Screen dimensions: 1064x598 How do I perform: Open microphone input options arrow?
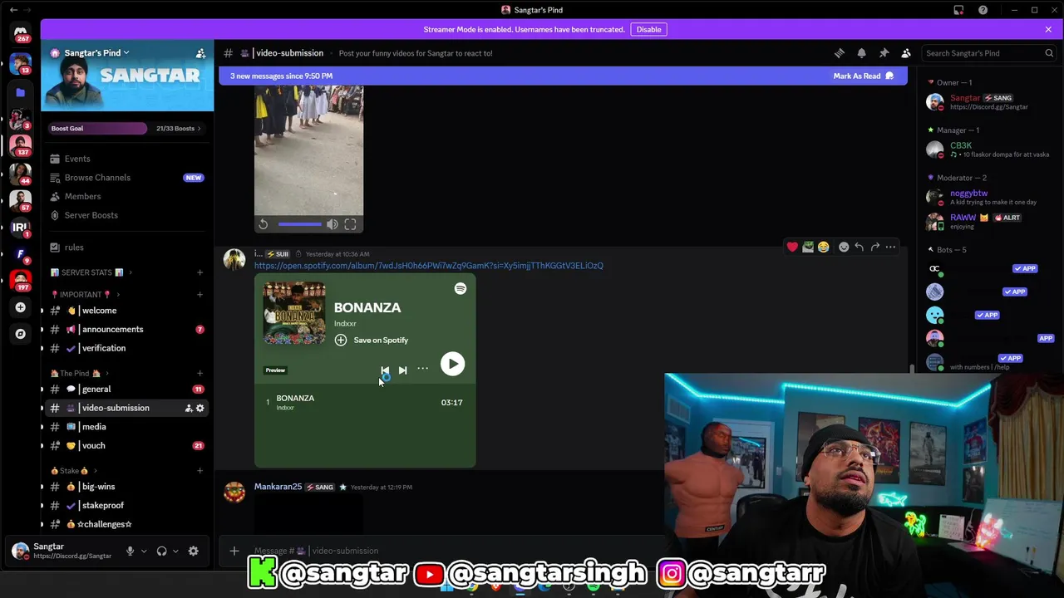tap(144, 551)
